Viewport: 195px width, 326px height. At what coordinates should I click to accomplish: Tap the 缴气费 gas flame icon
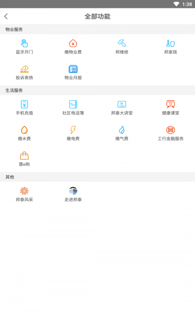click(122, 130)
